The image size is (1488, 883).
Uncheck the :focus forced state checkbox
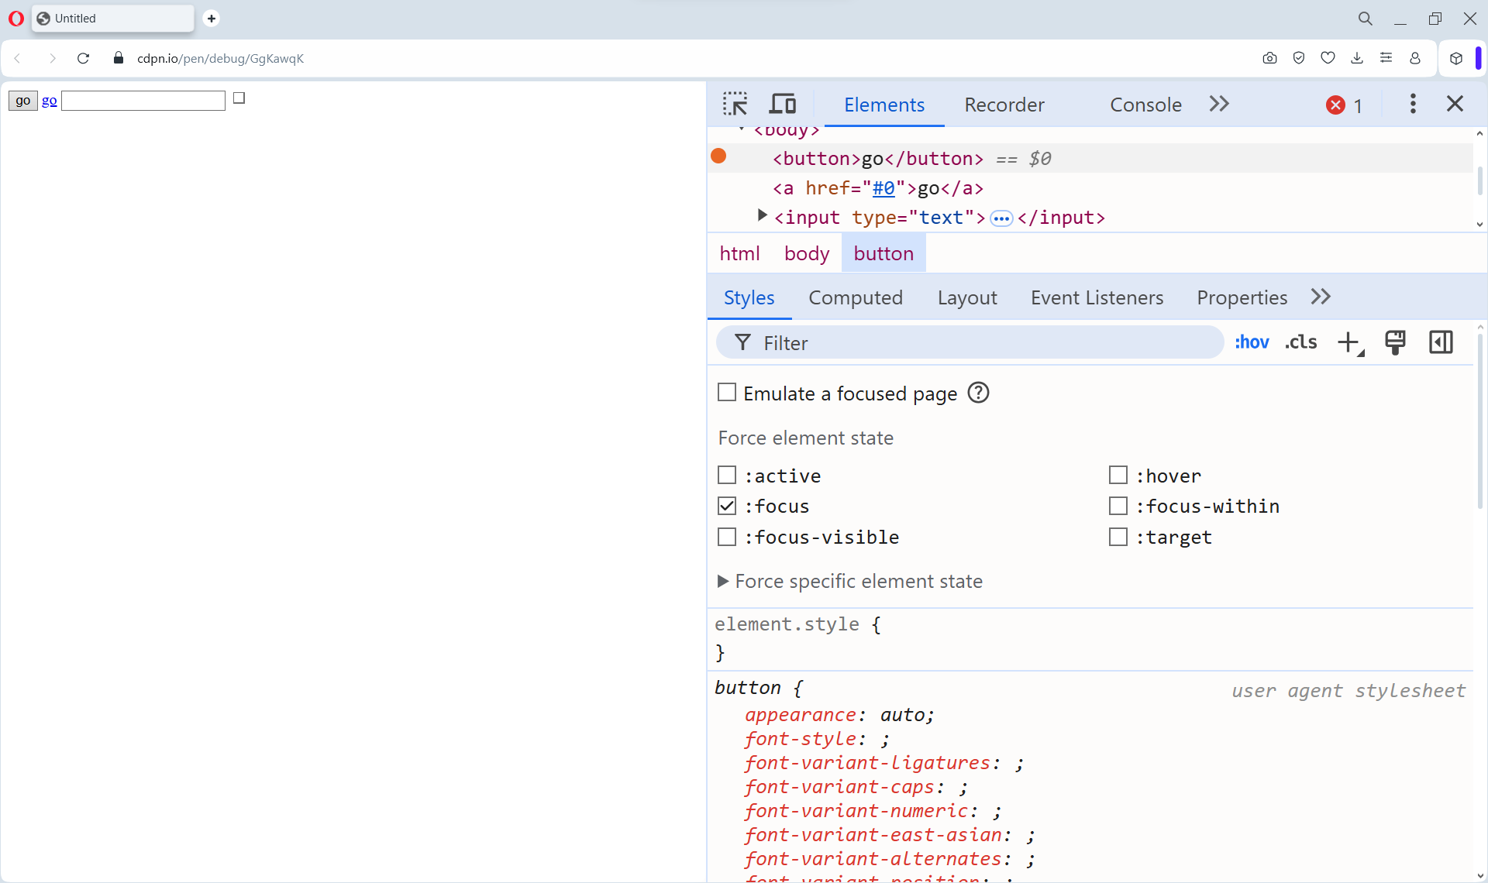point(727,506)
